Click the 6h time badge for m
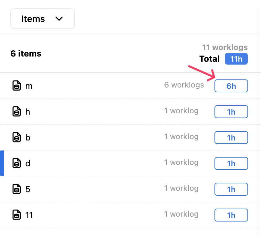Screen dimensions: 261x237 [x=231, y=86]
